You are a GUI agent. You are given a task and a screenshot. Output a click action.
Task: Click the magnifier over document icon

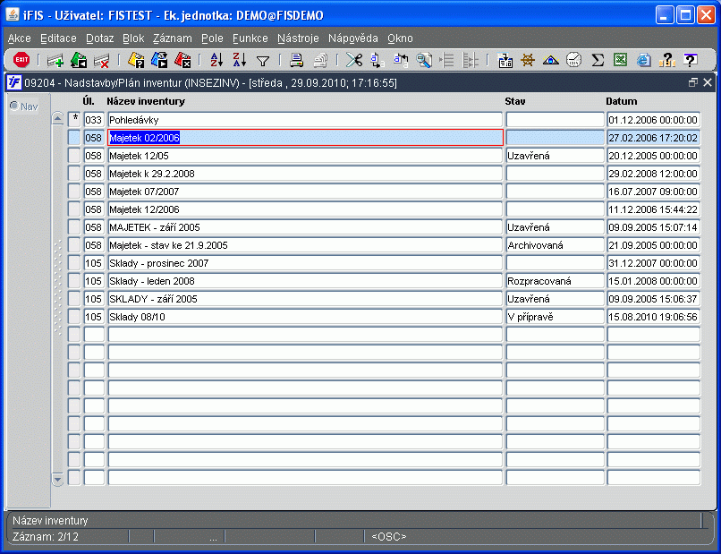point(424,60)
